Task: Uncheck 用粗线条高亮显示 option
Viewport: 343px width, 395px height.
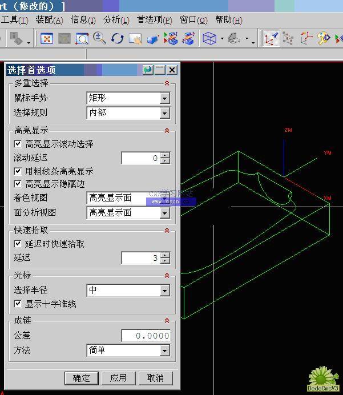Action: tap(18, 171)
